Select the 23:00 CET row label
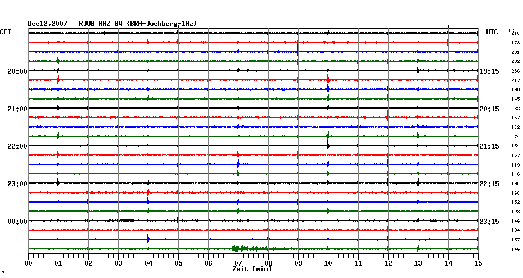523x278 pixels. [x=17, y=184]
